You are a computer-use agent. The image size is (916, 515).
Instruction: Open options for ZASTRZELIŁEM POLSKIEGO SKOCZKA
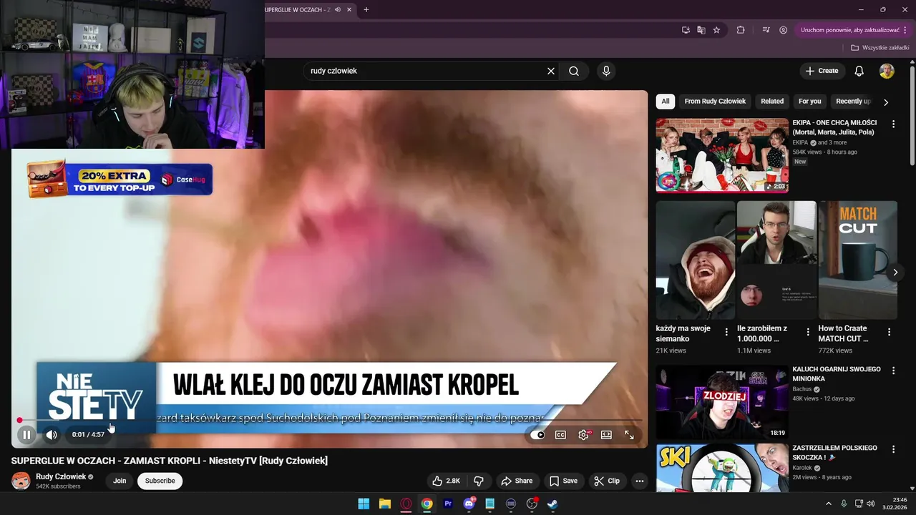pyautogui.click(x=893, y=449)
